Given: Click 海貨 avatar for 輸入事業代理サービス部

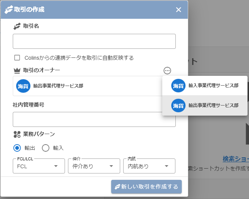Looking at the screenshot, I should [x=178, y=86].
